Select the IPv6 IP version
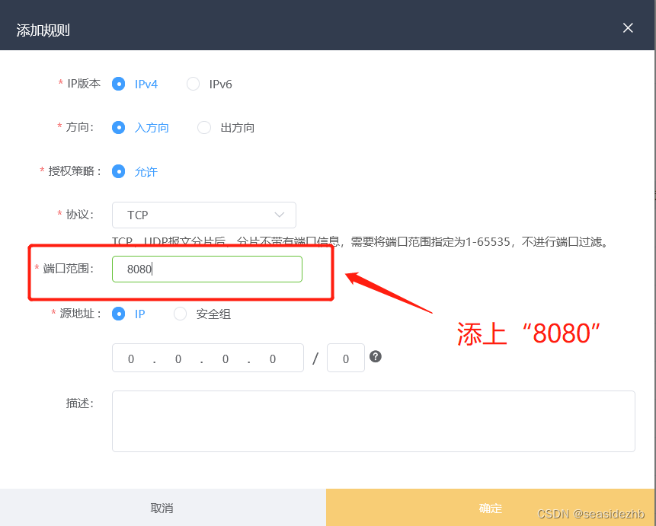Image resolution: width=656 pixels, height=526 pixels. [194, 84]
